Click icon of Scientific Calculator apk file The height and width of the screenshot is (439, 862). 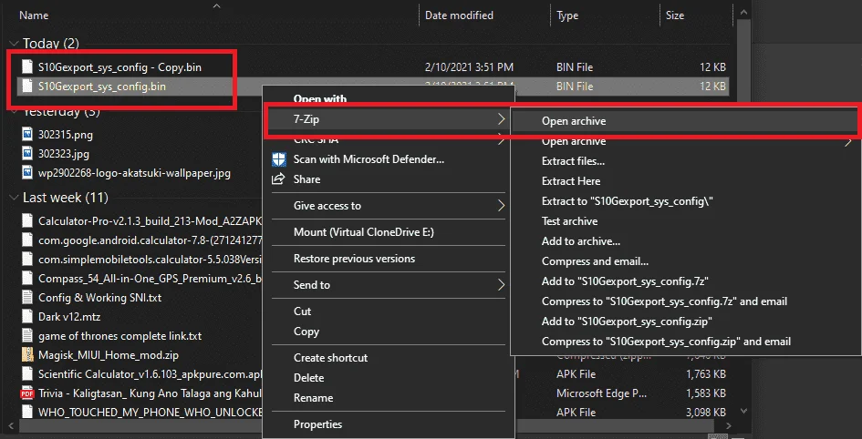click(27, 373)
